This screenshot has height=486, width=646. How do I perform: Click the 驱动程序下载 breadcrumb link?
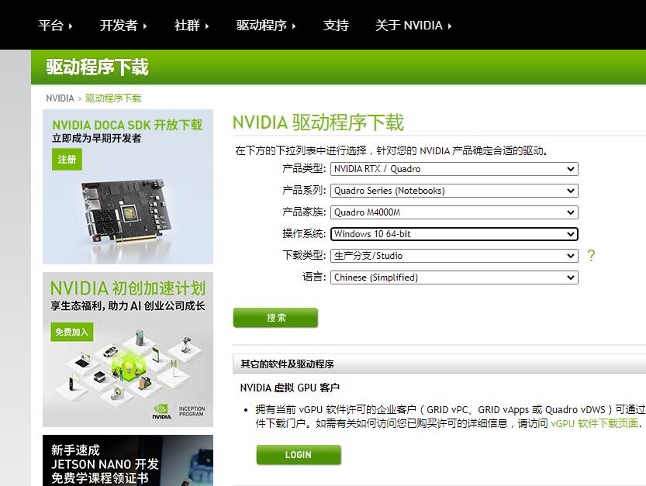[113, 98]
